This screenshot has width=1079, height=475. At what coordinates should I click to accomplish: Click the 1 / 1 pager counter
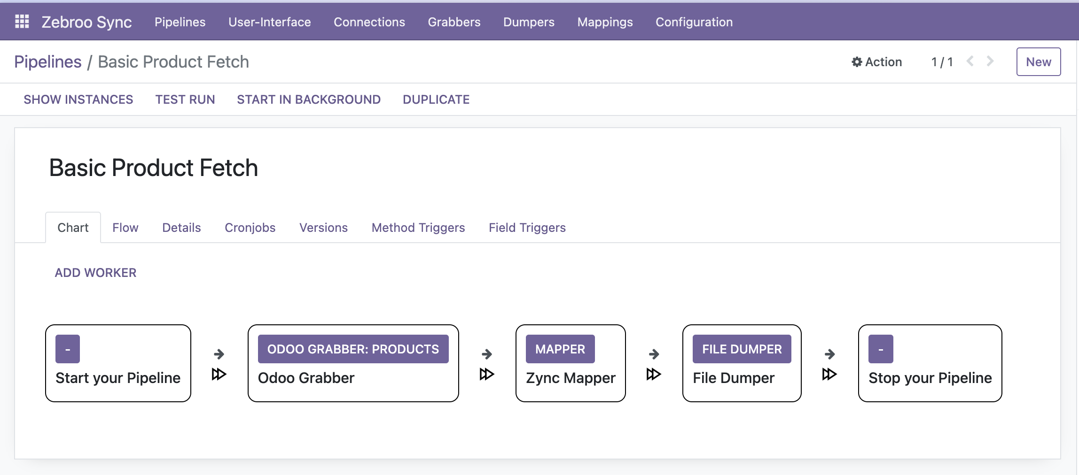point(942,62)
